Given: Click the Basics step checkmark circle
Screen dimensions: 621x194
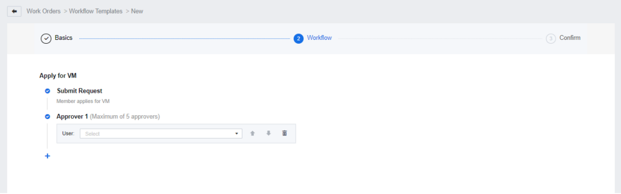Looking at the screenshot, I should pos(46,38).
